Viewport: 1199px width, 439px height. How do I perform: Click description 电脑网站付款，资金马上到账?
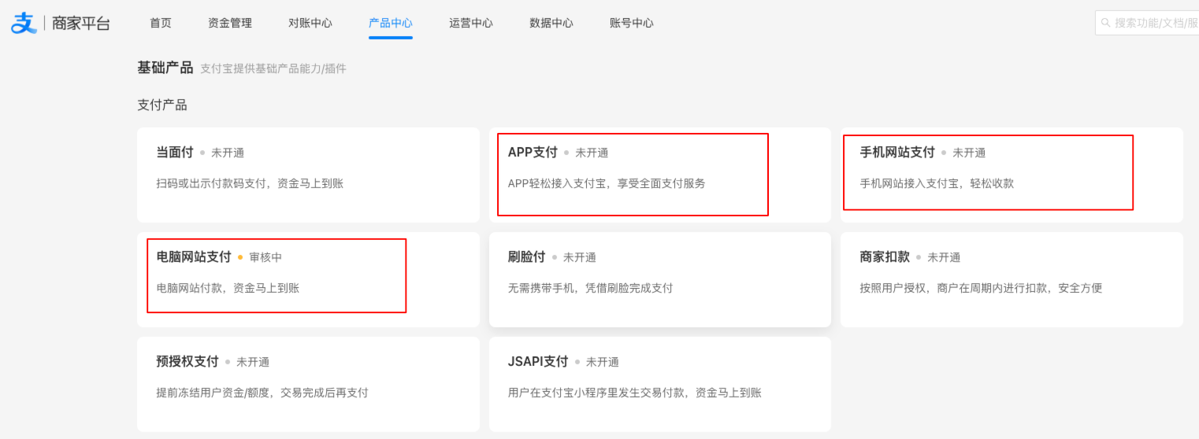228,288
